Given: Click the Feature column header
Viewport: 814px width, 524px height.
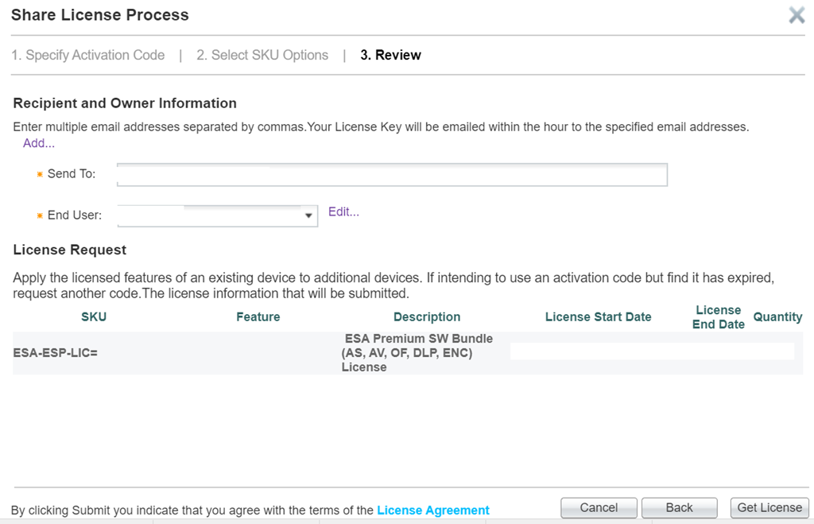Looking at the screenshot, I should coord(258,316).
